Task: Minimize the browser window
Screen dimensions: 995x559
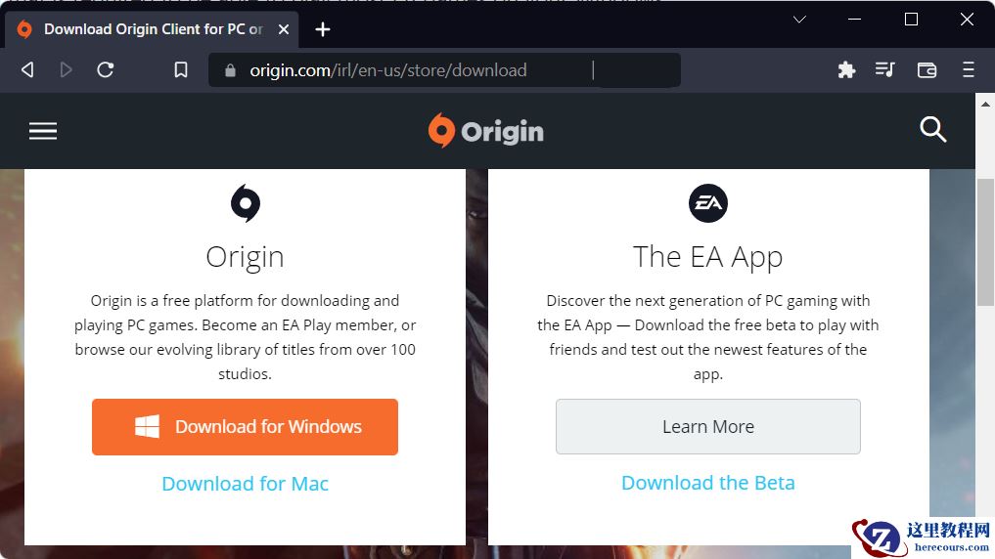Action: 855,20
